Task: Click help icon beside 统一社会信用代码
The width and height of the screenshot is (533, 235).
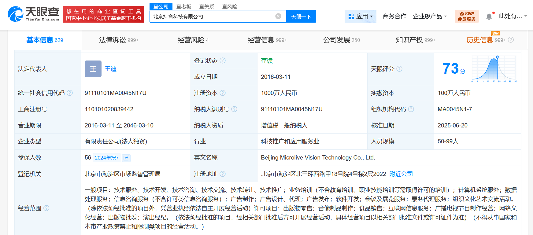Action: (70, 93)
